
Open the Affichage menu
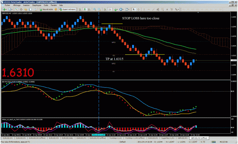(x=17, y=5)
